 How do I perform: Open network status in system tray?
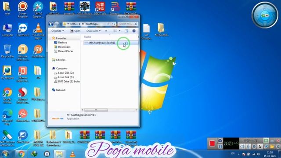pyautogui.click(x=253, y=154)
